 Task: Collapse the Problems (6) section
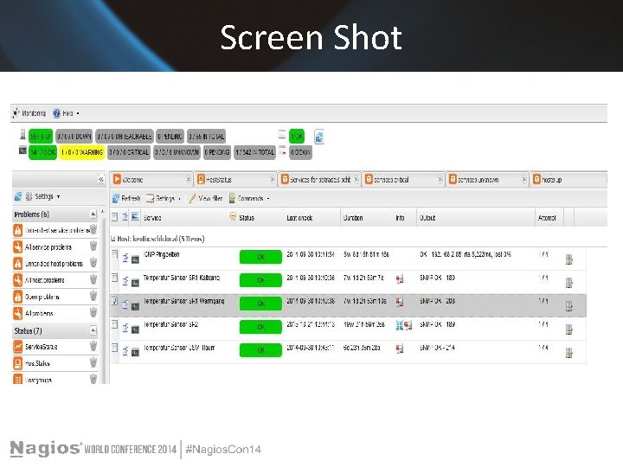click(93, 214)
